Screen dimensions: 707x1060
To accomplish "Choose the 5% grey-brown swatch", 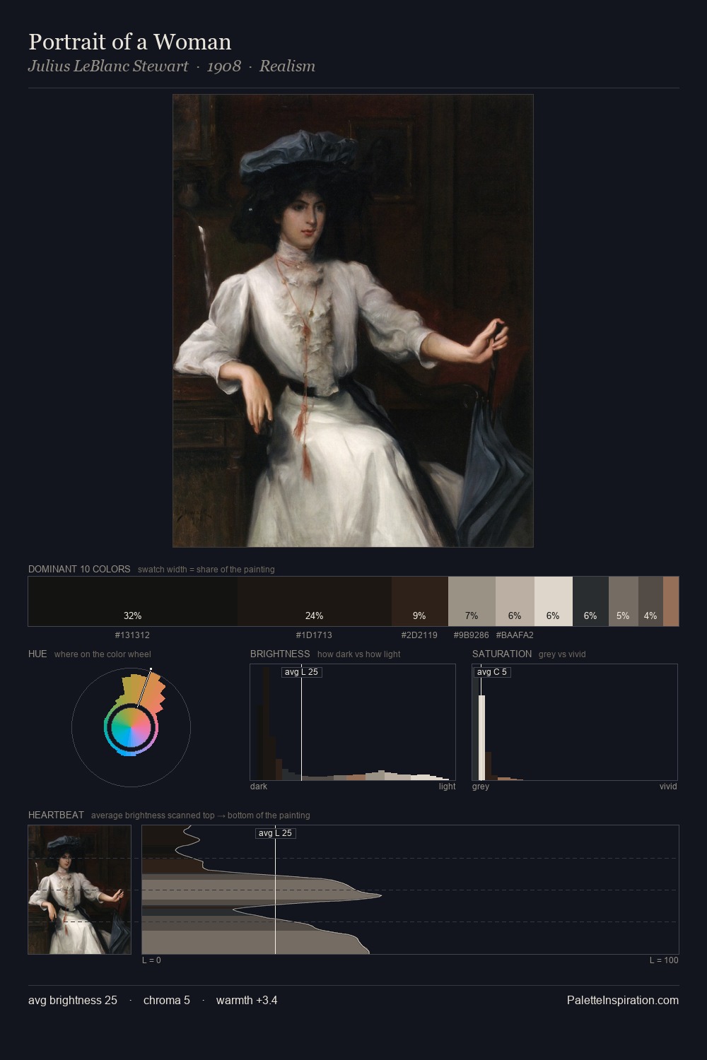I will tap(623, 601).
